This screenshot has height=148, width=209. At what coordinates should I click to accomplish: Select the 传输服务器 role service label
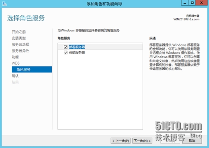pos(77,52)
